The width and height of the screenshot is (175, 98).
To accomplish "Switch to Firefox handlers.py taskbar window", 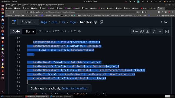I will point(37,96).
